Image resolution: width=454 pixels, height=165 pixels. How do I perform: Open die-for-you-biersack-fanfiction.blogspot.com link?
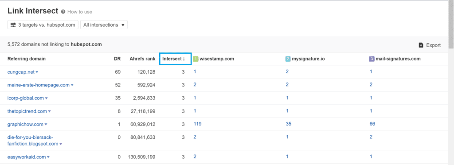coord(33,141)
